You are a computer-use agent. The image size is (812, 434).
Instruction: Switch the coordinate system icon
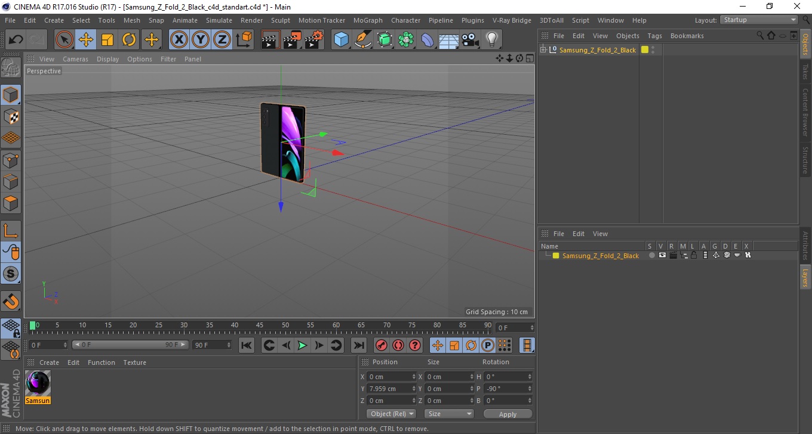coord(244,40)
